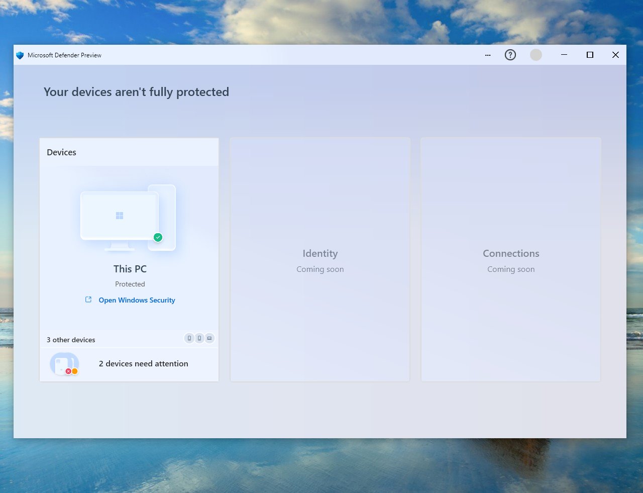Click the devices illustration with red and orange badges
643x493 pixels.
[x=64, y=364]
